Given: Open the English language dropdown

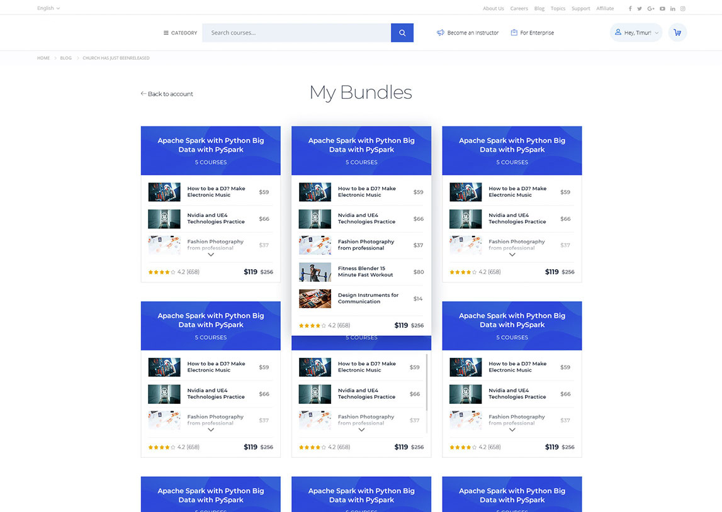Looking at the screenshot, I should click(48, 8).
